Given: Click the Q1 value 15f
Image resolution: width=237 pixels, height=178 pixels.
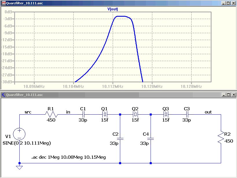Looking at the screenshot, I should (105, 120).
